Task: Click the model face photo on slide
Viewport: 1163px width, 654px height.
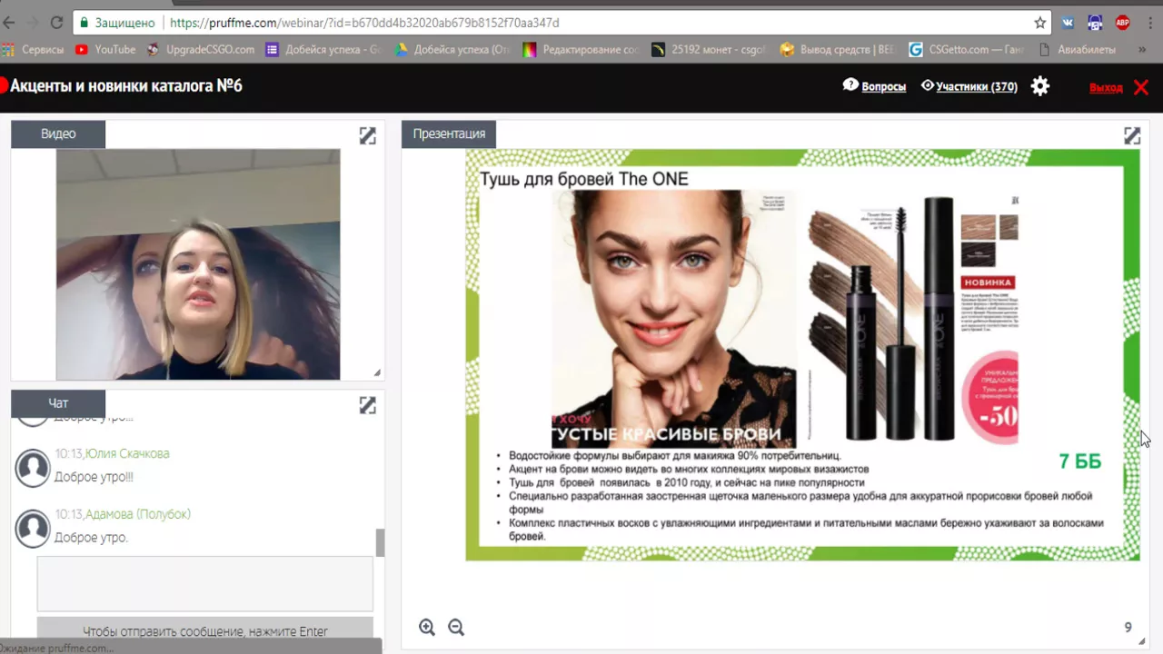Action: (674, 318)
